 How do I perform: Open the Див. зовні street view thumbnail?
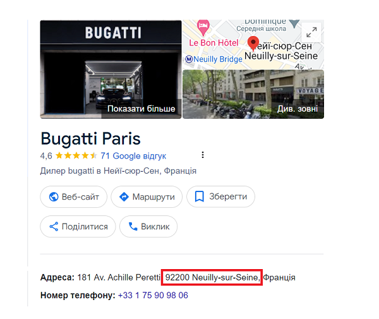(253, 94)
